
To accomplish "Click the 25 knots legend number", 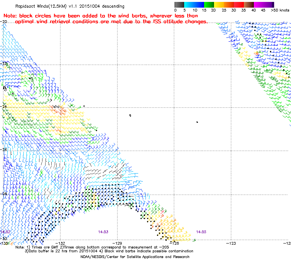I will tap(224, 10).
